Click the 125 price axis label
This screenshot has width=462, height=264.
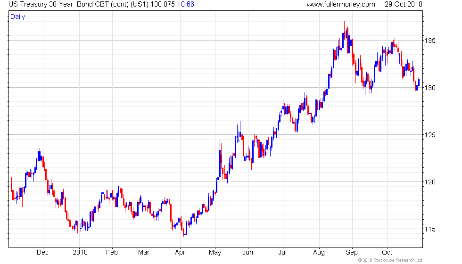coord(430,135)
